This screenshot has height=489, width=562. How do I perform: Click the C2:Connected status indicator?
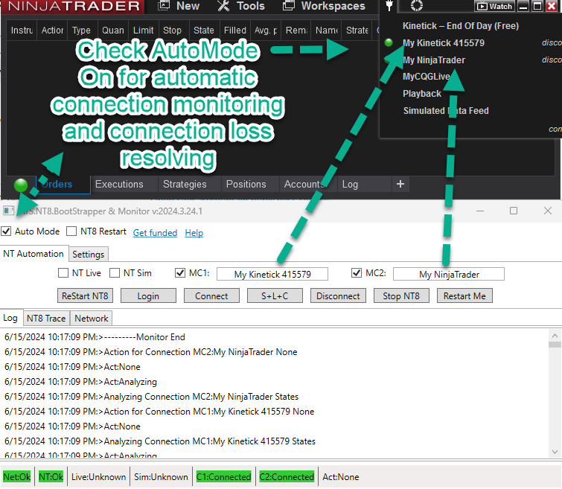[287, 477]
